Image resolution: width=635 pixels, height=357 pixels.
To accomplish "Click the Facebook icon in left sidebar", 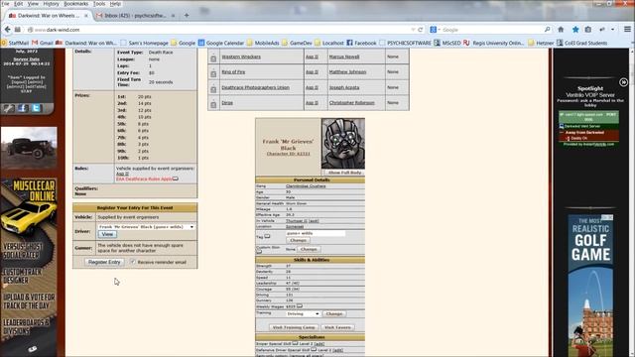I will [x=23, y=108].
